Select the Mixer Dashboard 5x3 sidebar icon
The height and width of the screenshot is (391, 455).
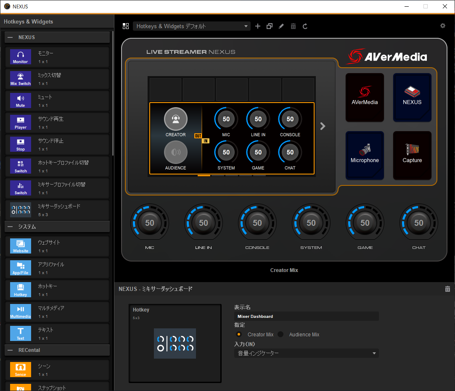point(20,210)
